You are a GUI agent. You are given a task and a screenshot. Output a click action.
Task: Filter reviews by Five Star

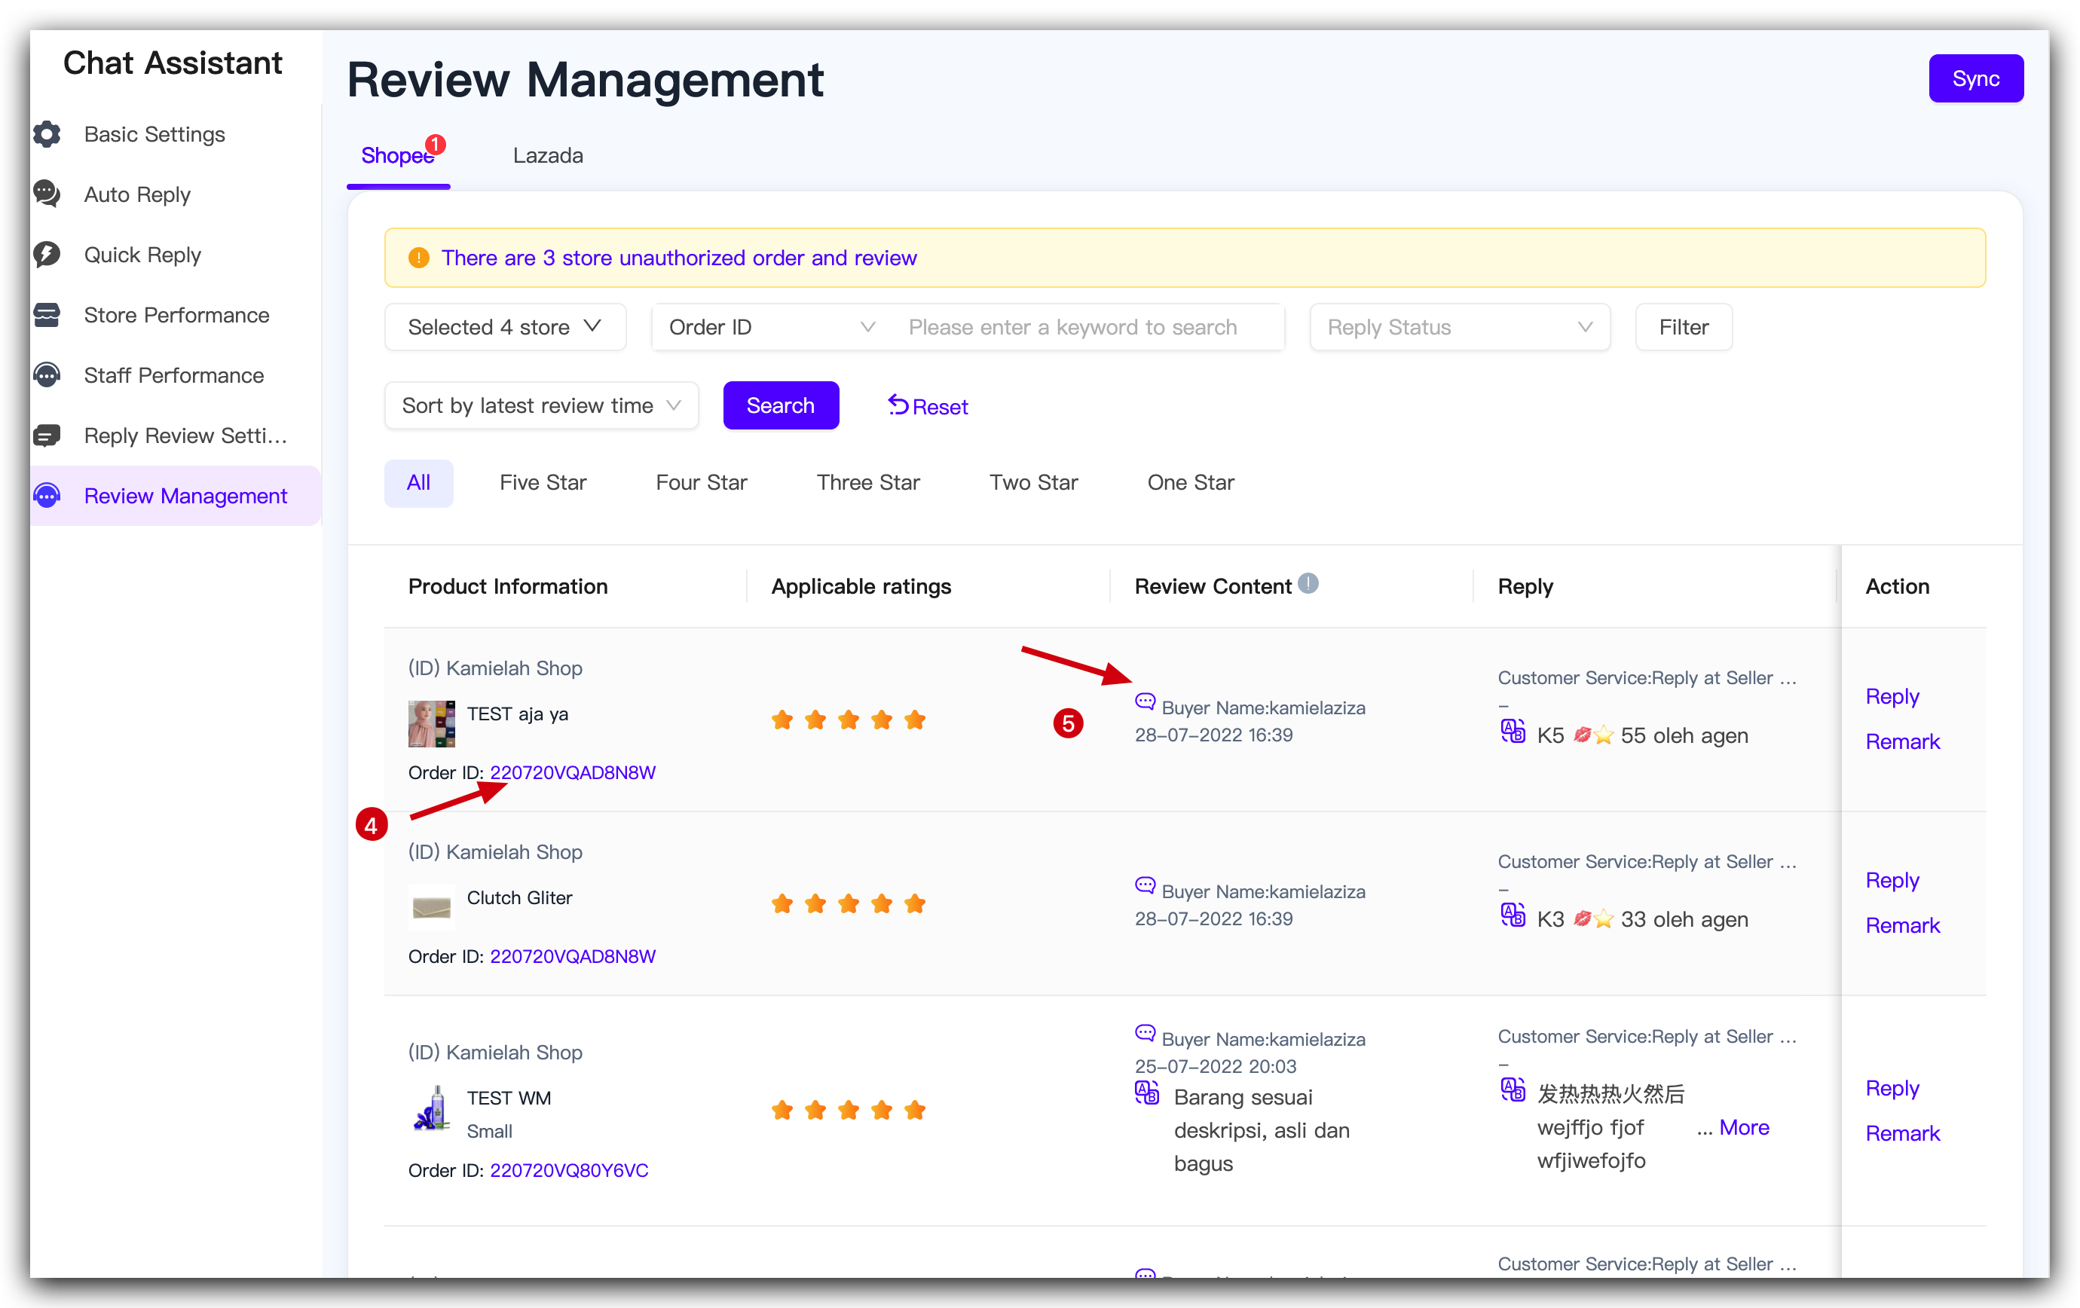point(543,483)
